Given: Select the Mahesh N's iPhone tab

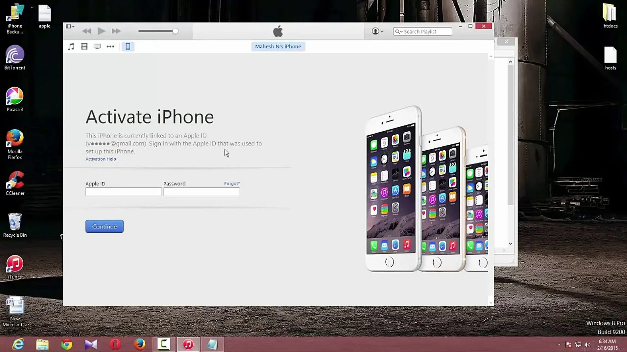Looking at the screenshot, I should [x=278, y=46].
